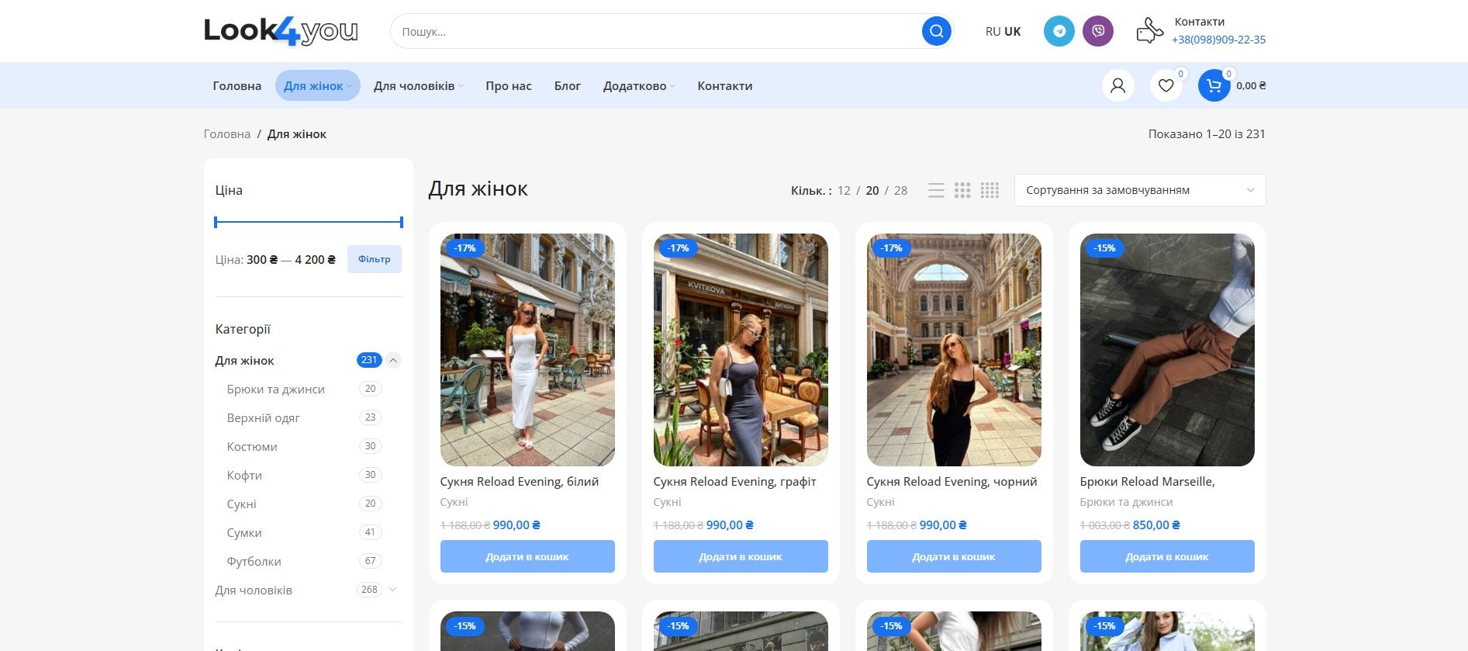1468x651 pixels.
Task: Click the minimum price slider handle
Action: click(x=216, y=222)
